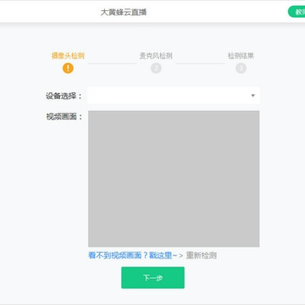305x305 pixels.
Task: Click the 设备选择 label
Action: [64, 96]
